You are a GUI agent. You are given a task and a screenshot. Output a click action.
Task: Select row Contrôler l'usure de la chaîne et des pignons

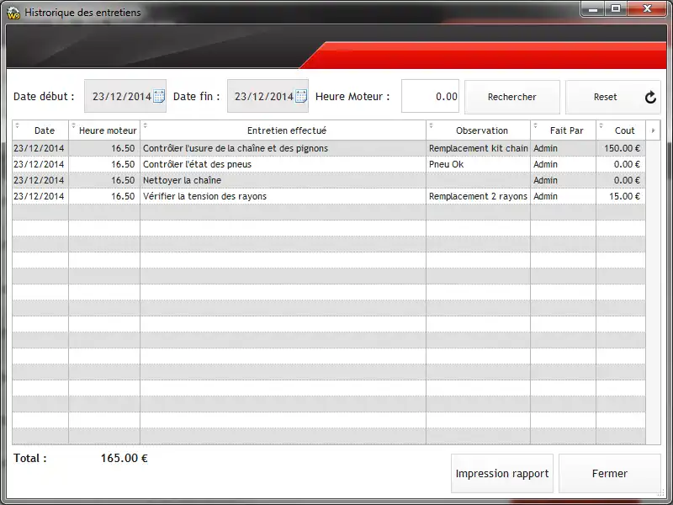point(329,148)
